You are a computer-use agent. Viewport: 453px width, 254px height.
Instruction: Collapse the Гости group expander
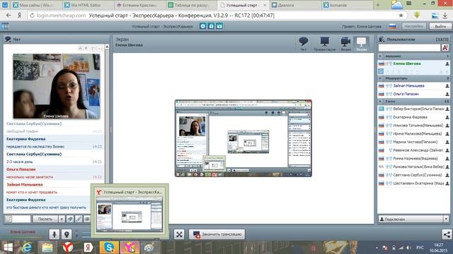pyautogui.click(x=380, y=102)
